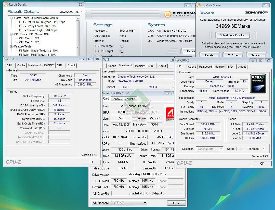The height and width of the screenshot is (210, 275).
Task: Click Level 3 cache 6 MBytes field
Action: coord(255,138)
